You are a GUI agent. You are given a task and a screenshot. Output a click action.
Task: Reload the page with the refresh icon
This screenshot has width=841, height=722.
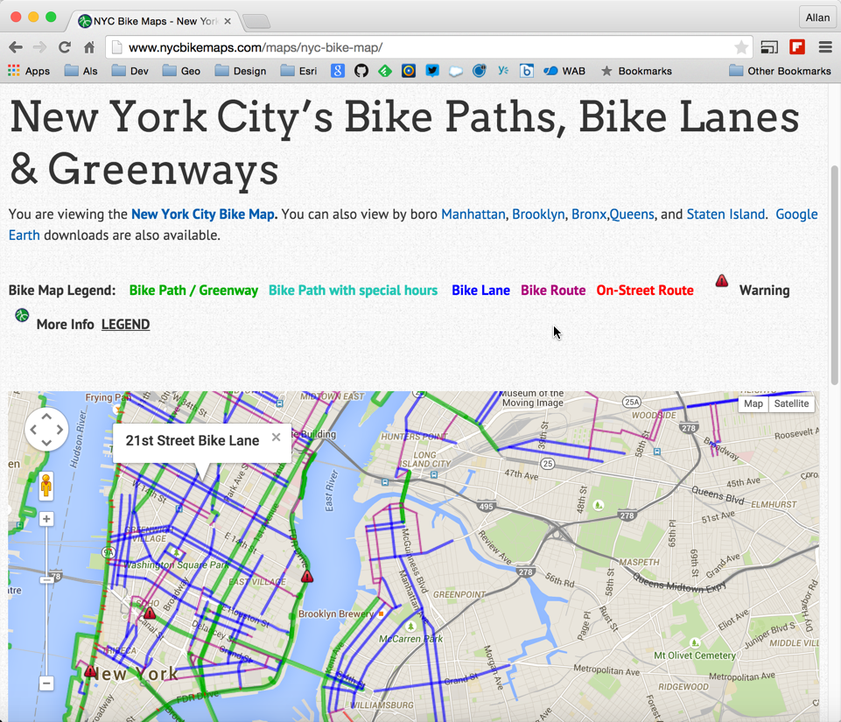point(65,47)
